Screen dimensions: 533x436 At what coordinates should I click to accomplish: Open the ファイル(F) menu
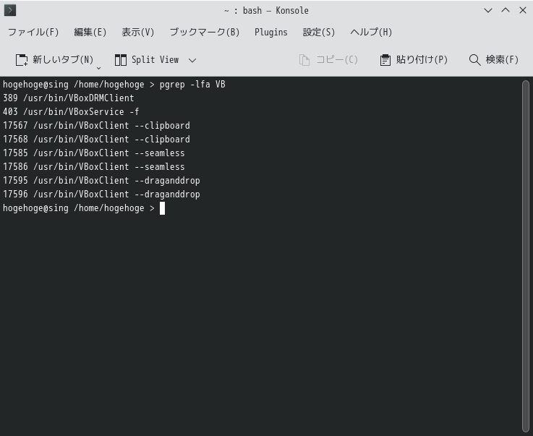33,32
